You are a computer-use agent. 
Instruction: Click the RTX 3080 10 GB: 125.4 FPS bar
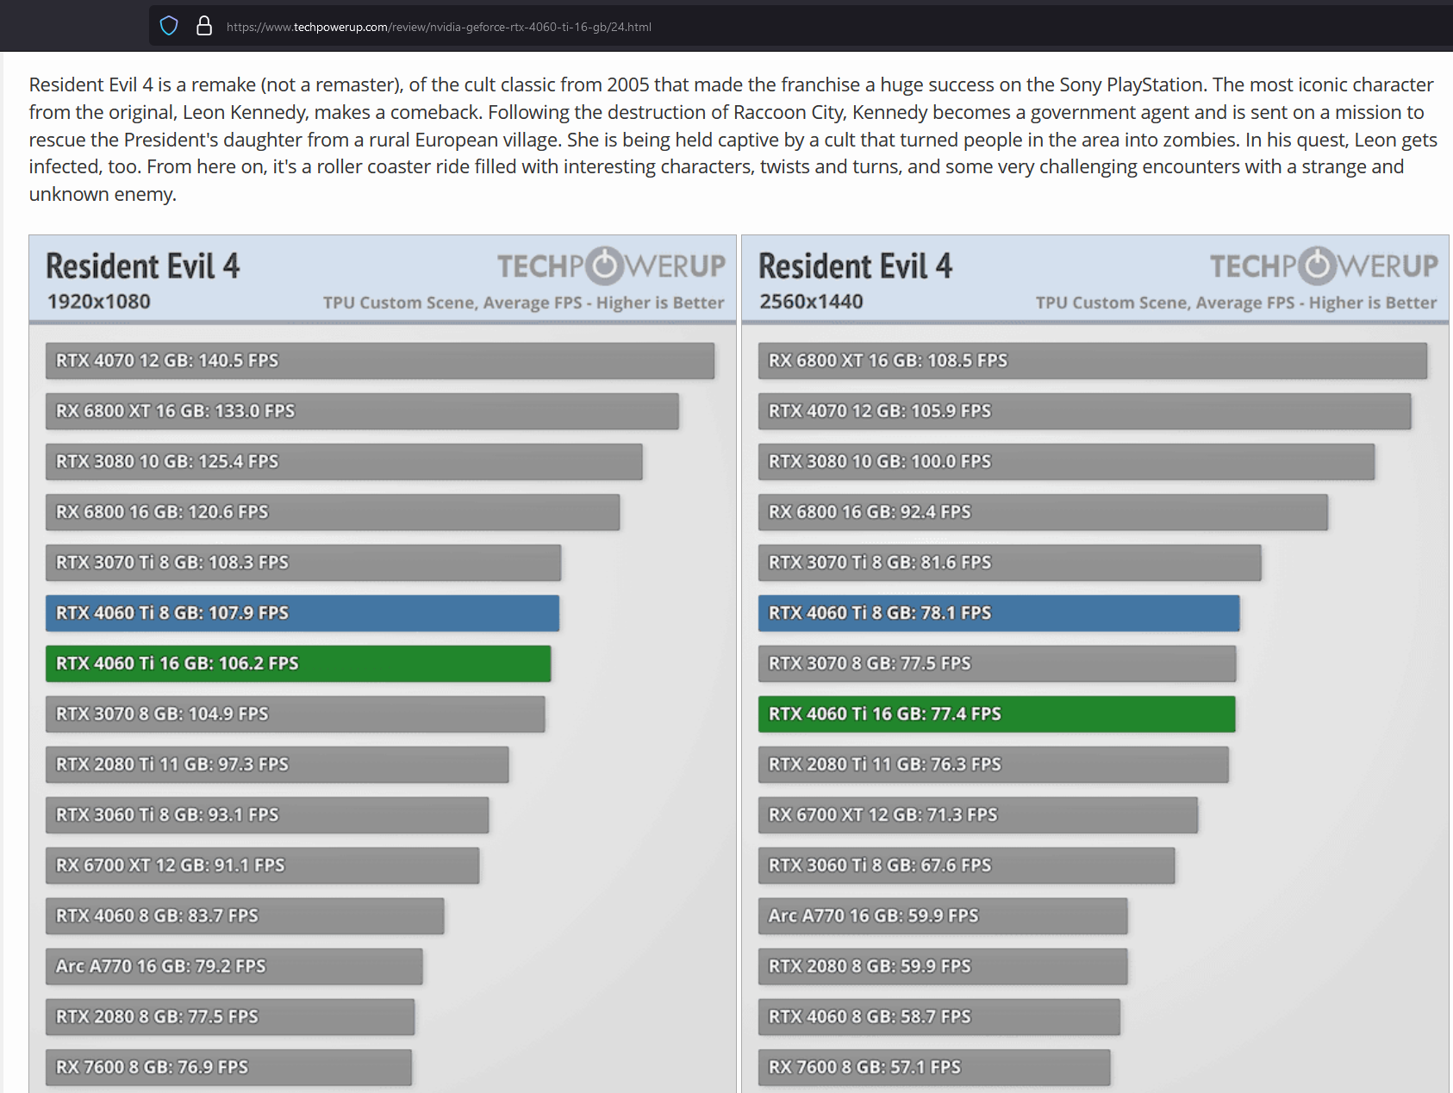[x=344, y=461]
